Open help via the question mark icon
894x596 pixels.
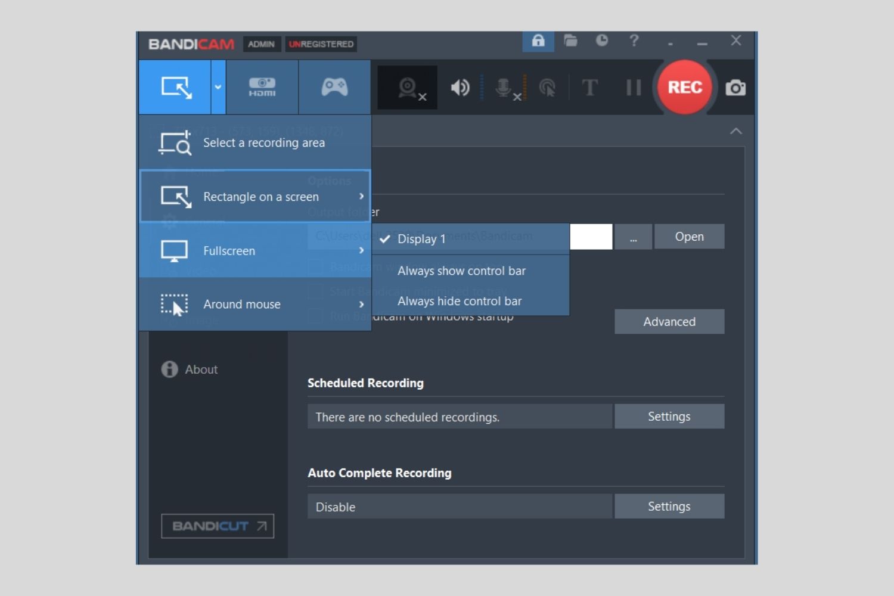(634, 41)
